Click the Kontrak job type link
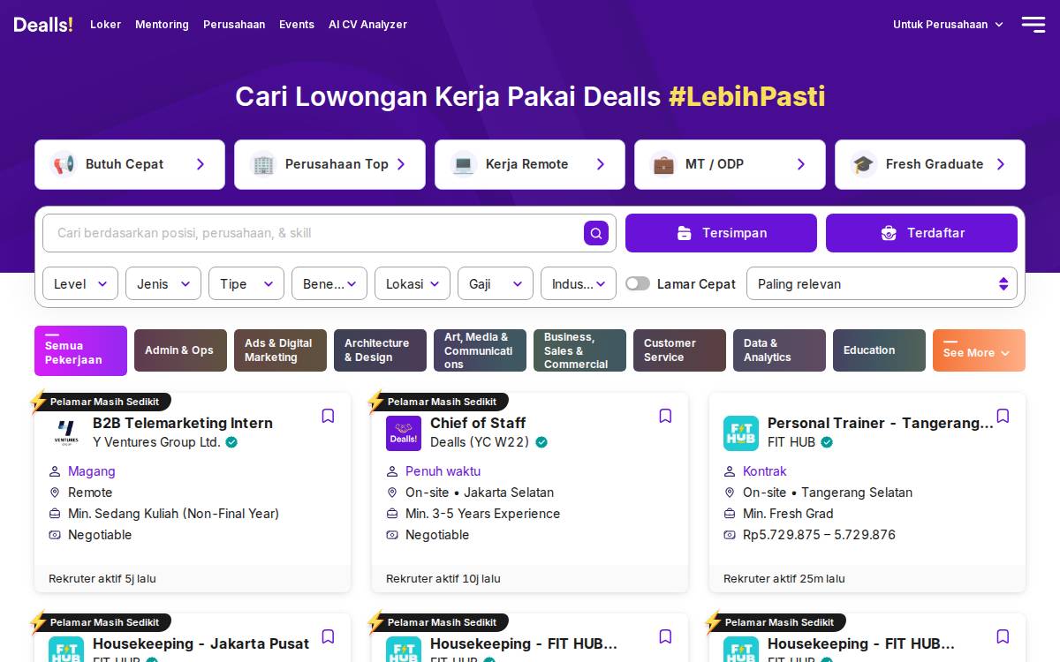The height and width of the screenshot is (662, 1060). tap(765, 471)
